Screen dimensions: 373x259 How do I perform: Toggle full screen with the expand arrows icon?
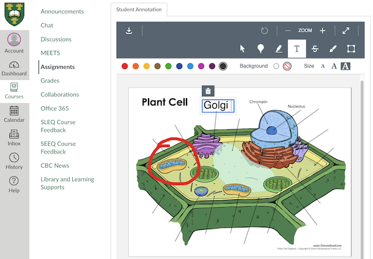pyautogui.click(x=346, y=30)
